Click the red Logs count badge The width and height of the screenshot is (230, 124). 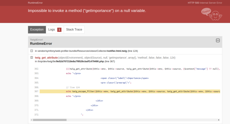59,30
